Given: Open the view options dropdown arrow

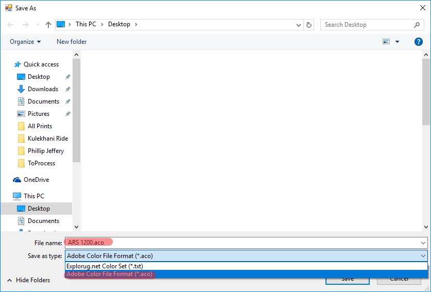Looking at the screenshot, I should pos(397,42).
